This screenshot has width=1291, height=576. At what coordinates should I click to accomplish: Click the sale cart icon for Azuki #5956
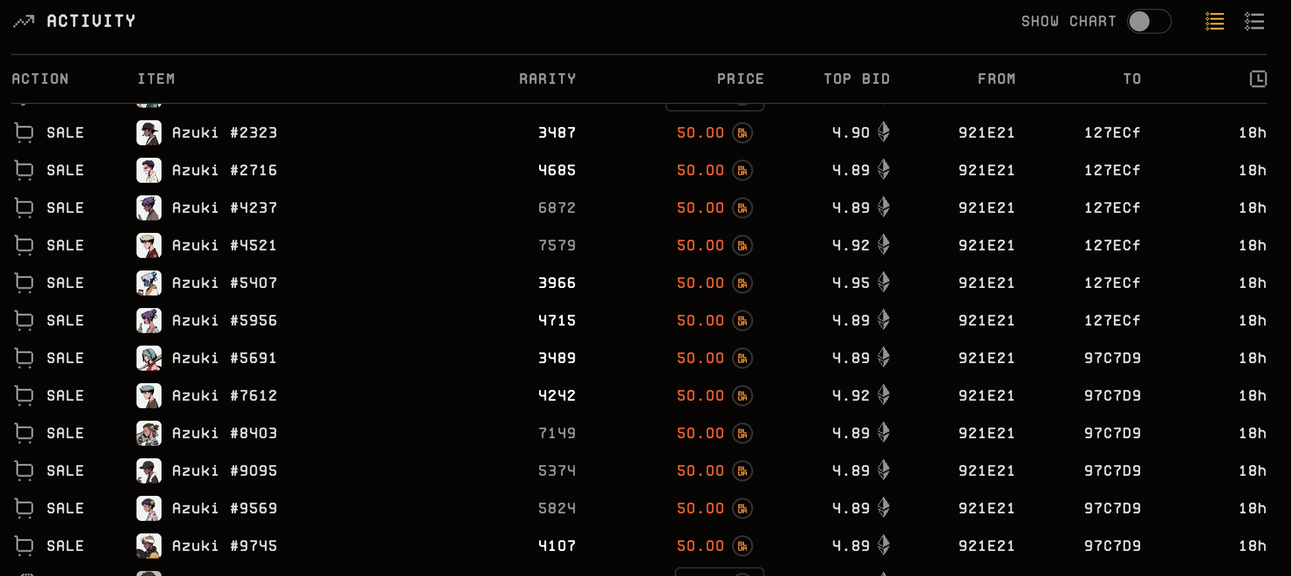[24, 321]
